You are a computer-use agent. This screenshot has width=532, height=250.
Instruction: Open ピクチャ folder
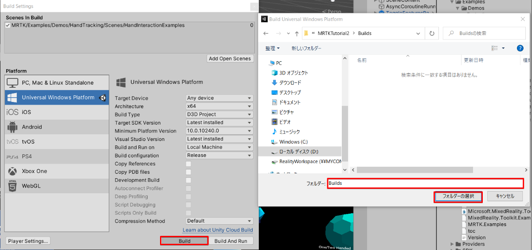tap(283, 112)
